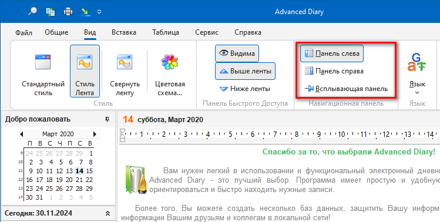Switch navigation to Панель справа
Image resolution: width=440 pixels, height=222 pixels.
[334, 71]
